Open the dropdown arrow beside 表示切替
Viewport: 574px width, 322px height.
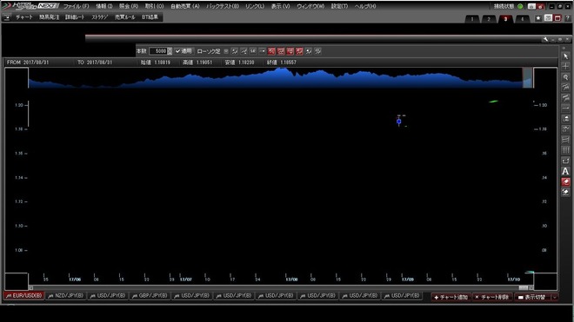click(555, 297)
